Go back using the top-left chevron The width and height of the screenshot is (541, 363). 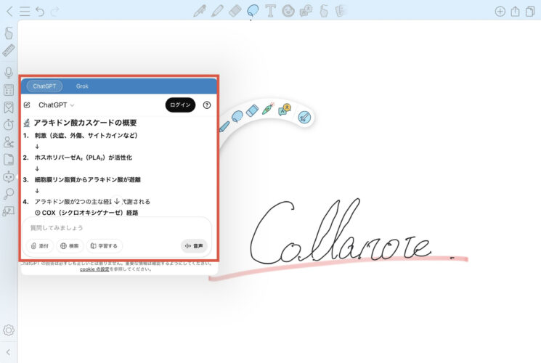9,11
